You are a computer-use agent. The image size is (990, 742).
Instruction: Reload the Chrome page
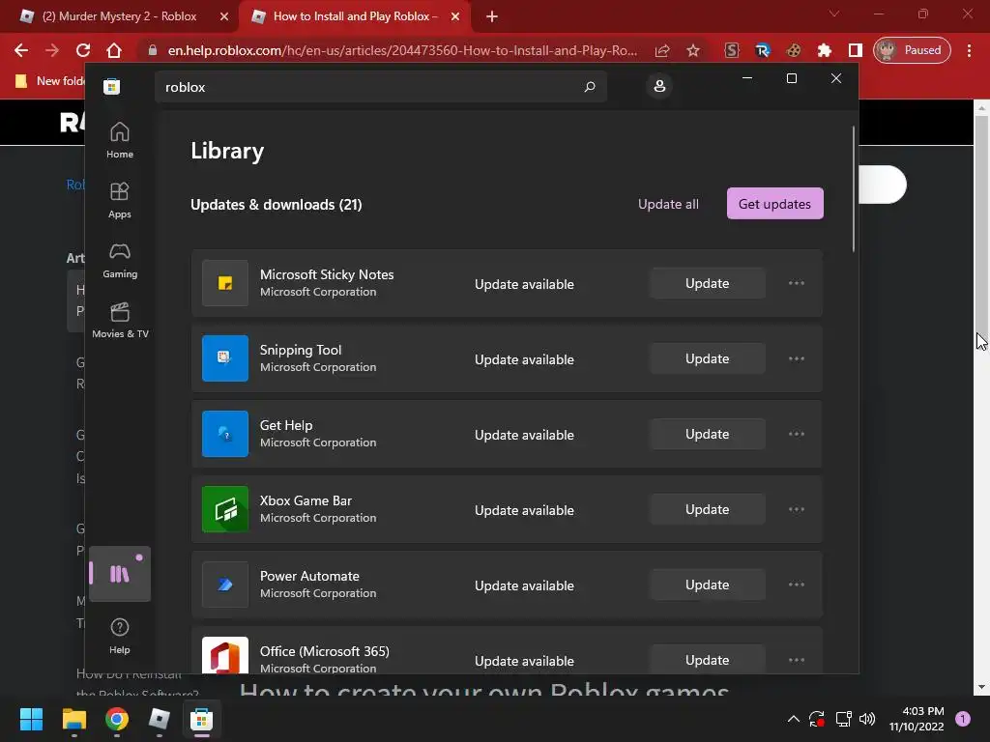pyautogui.click(x=83, y=50)
